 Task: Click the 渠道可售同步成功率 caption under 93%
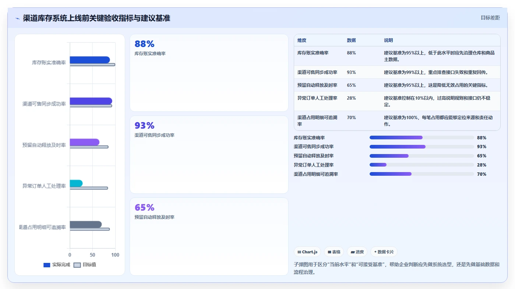coord(155,135)
